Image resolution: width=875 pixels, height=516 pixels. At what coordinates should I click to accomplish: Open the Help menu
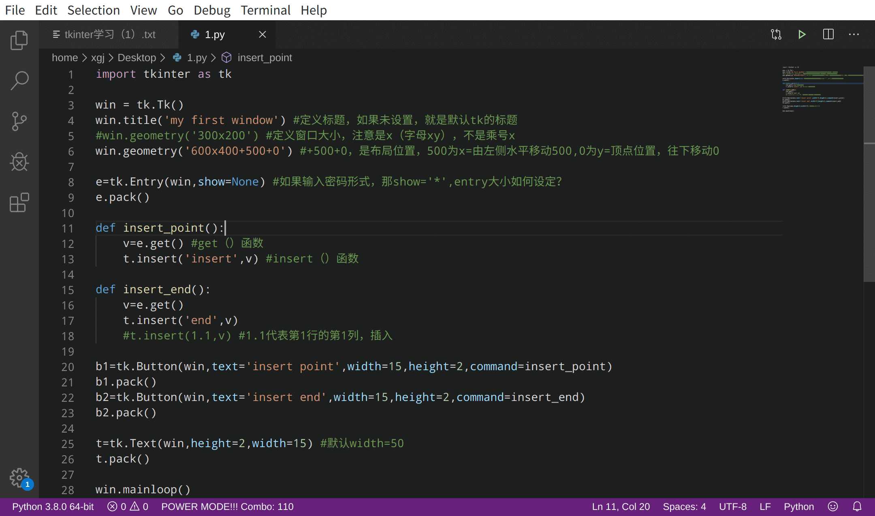pyautogui.click(x=314, y=10)
